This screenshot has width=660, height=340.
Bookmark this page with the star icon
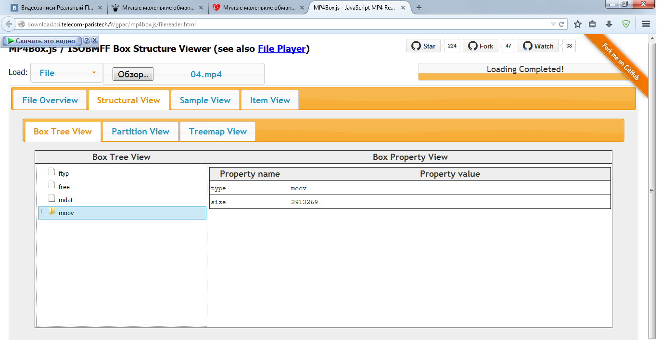(578, 24)
